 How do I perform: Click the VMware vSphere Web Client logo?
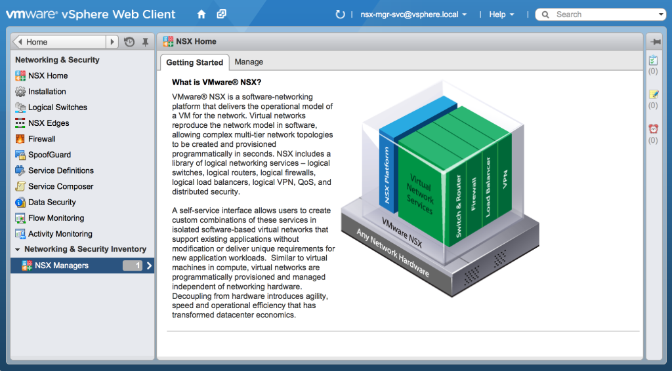pos(91,14)
